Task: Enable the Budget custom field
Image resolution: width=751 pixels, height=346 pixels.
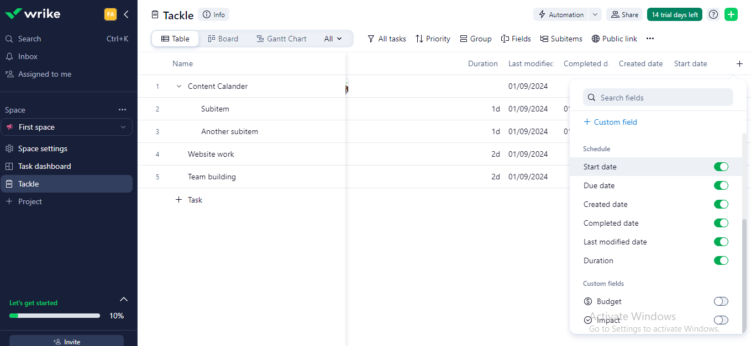Action: (x=721, y=301)
